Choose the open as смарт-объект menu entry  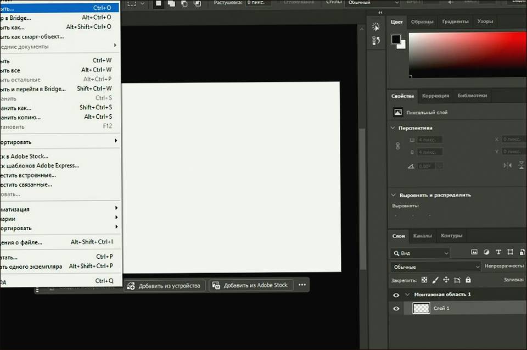pyautogui.click(x=60, y=36)
